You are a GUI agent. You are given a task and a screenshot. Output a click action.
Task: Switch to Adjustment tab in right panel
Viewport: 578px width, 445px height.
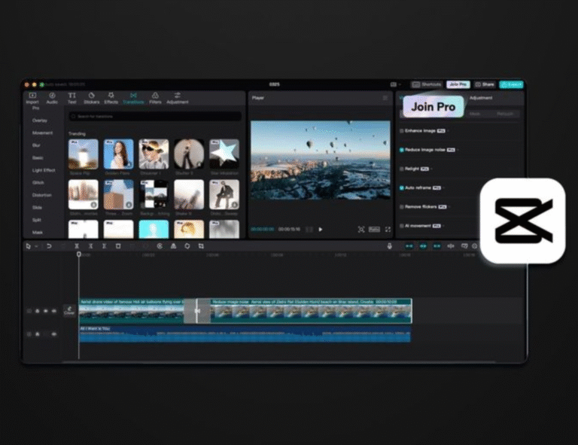pos(481,98)
